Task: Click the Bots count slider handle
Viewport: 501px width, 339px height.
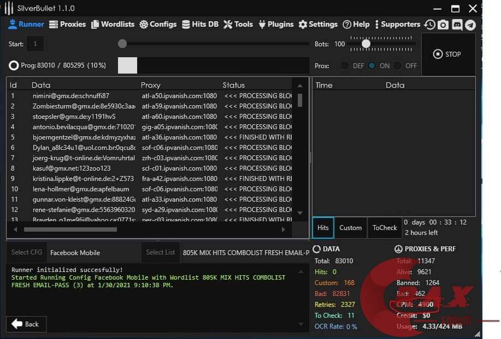Action: click(366, 44)
